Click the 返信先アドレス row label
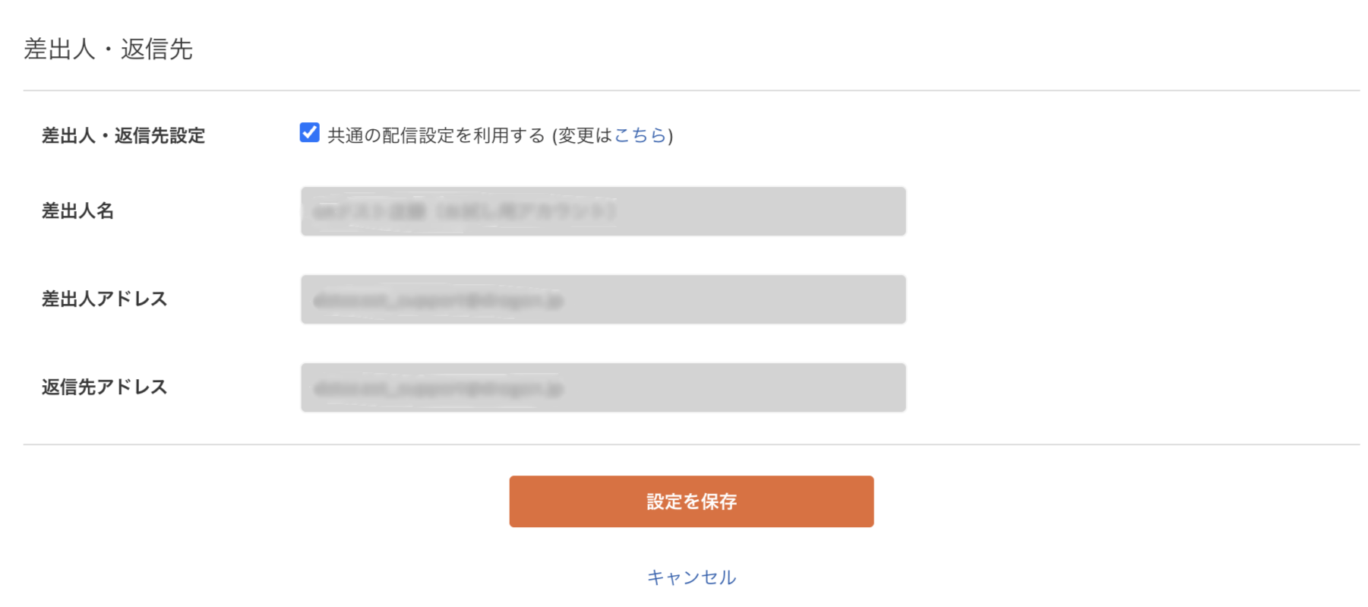The image size is (1368, 607). click(x=106, y=387)
